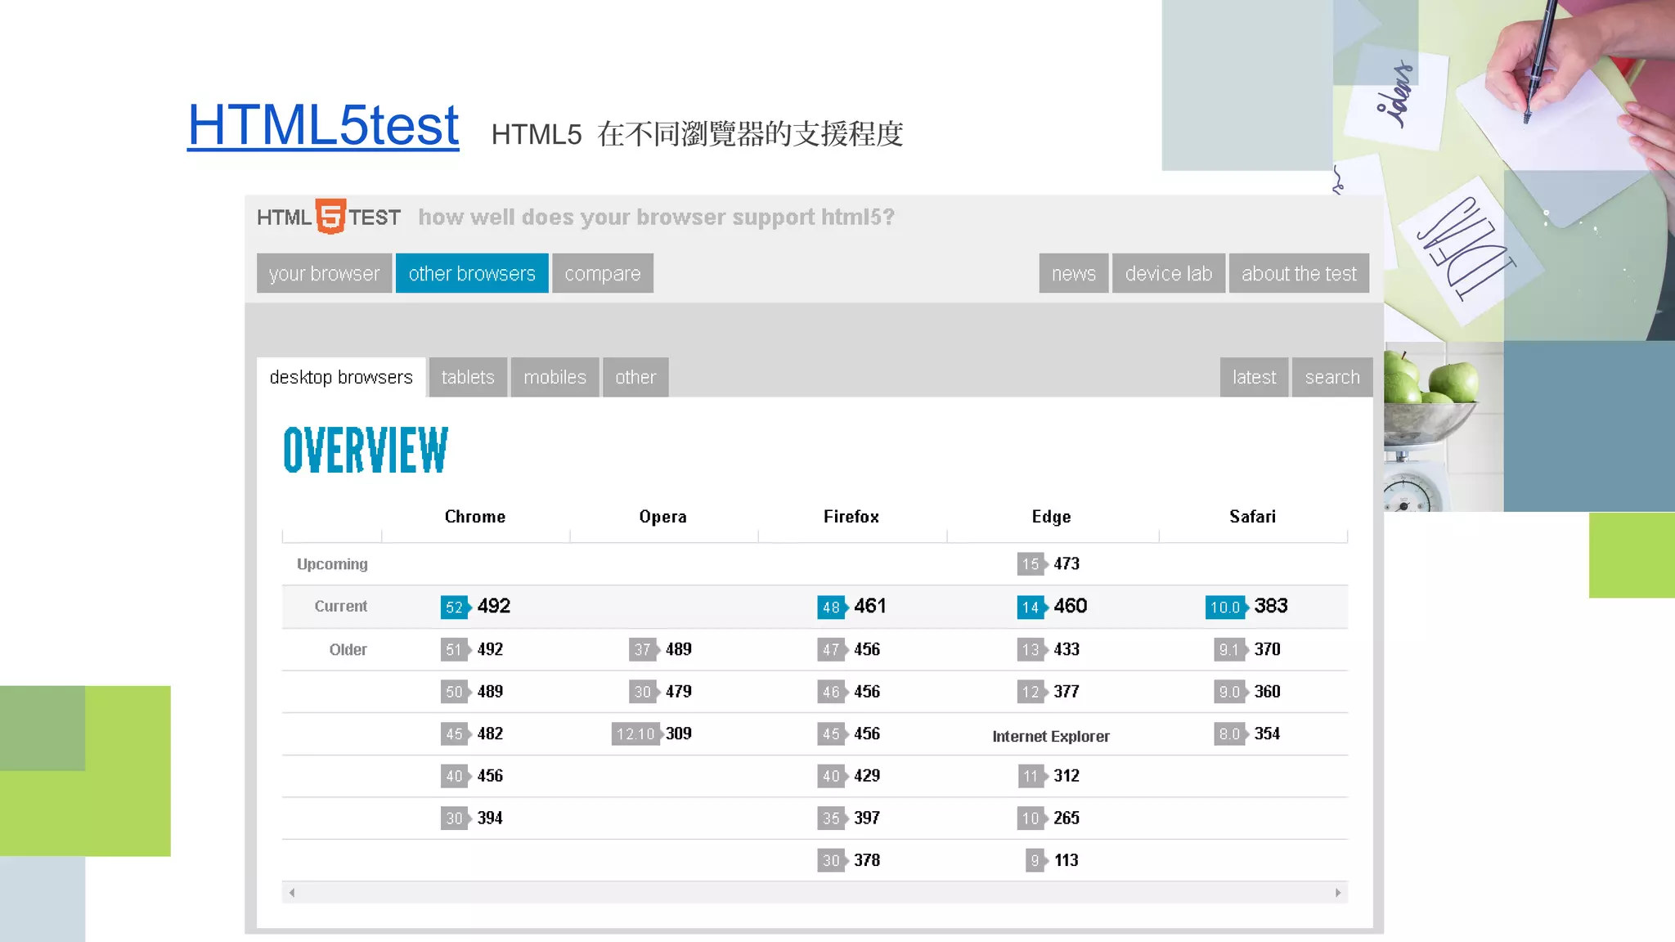Click the Safari column header

(x=1253, y=517)
